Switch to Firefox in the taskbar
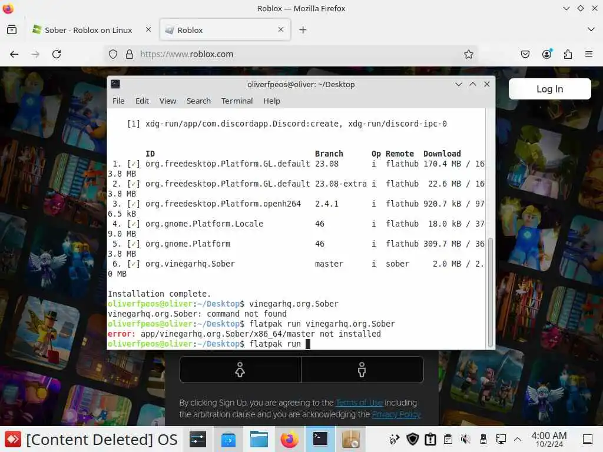Viewport: 603px width, 452px height. pos(290,439)
